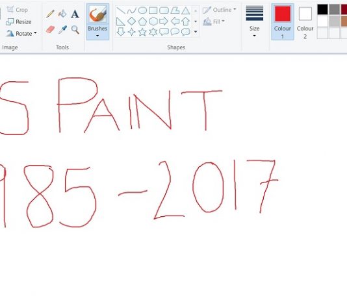Screen dimensions: 347x300
Task: Choose the Curve shape
Action: pos(132,10)
